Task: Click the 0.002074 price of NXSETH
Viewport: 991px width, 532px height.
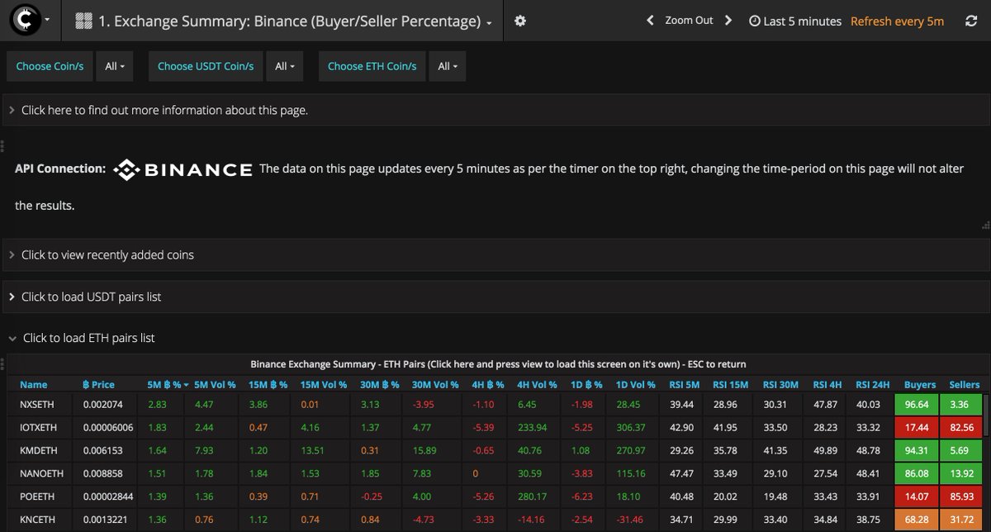Action: tap(103, 405)
